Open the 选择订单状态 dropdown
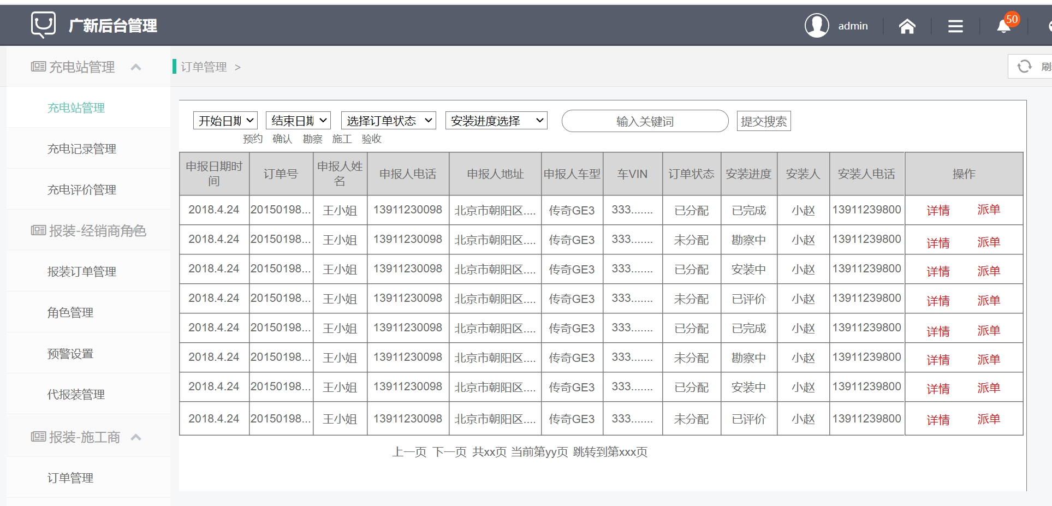 389,121
